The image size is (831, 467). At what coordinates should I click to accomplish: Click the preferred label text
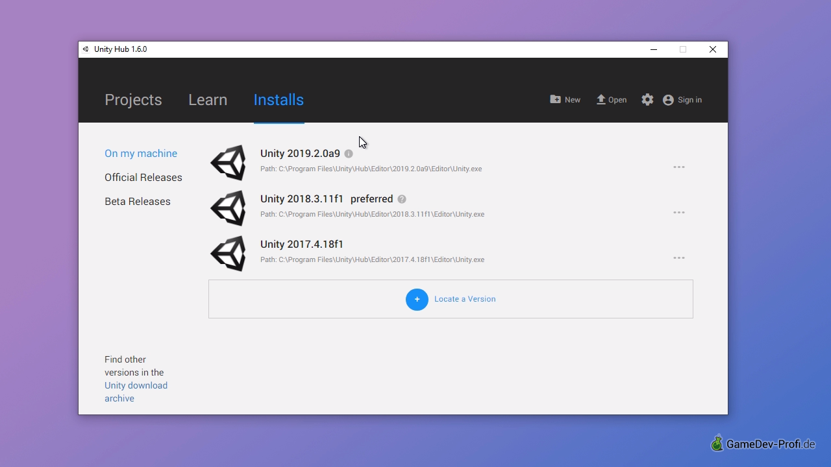tap(371, 199)
